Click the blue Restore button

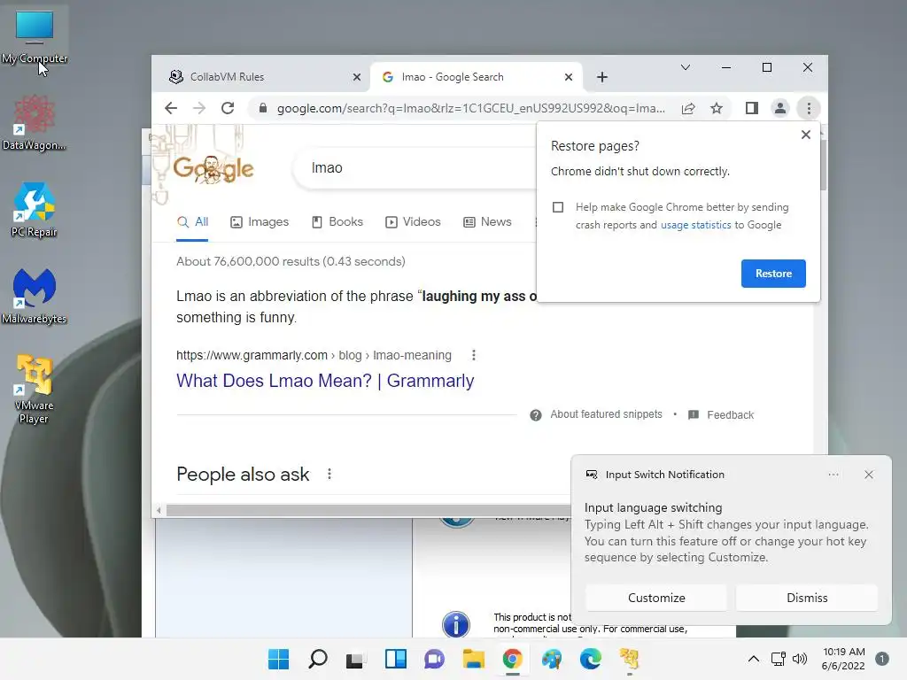pos(773,274)
